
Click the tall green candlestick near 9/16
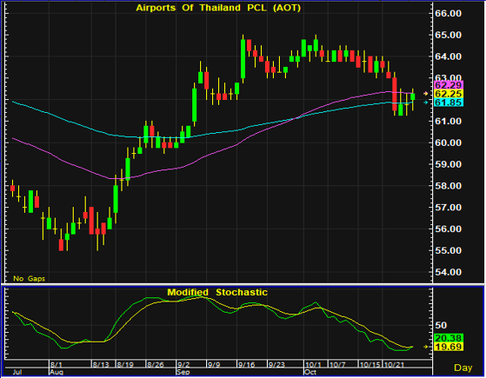pyautogui.click(x=243, y=59)
